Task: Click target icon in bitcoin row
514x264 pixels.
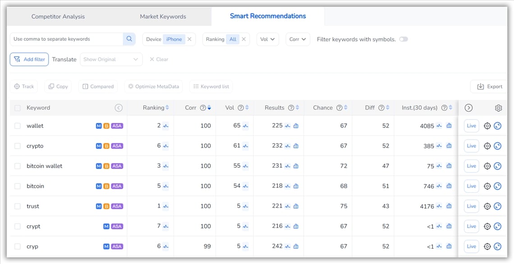Action: [x=487, y=186]
